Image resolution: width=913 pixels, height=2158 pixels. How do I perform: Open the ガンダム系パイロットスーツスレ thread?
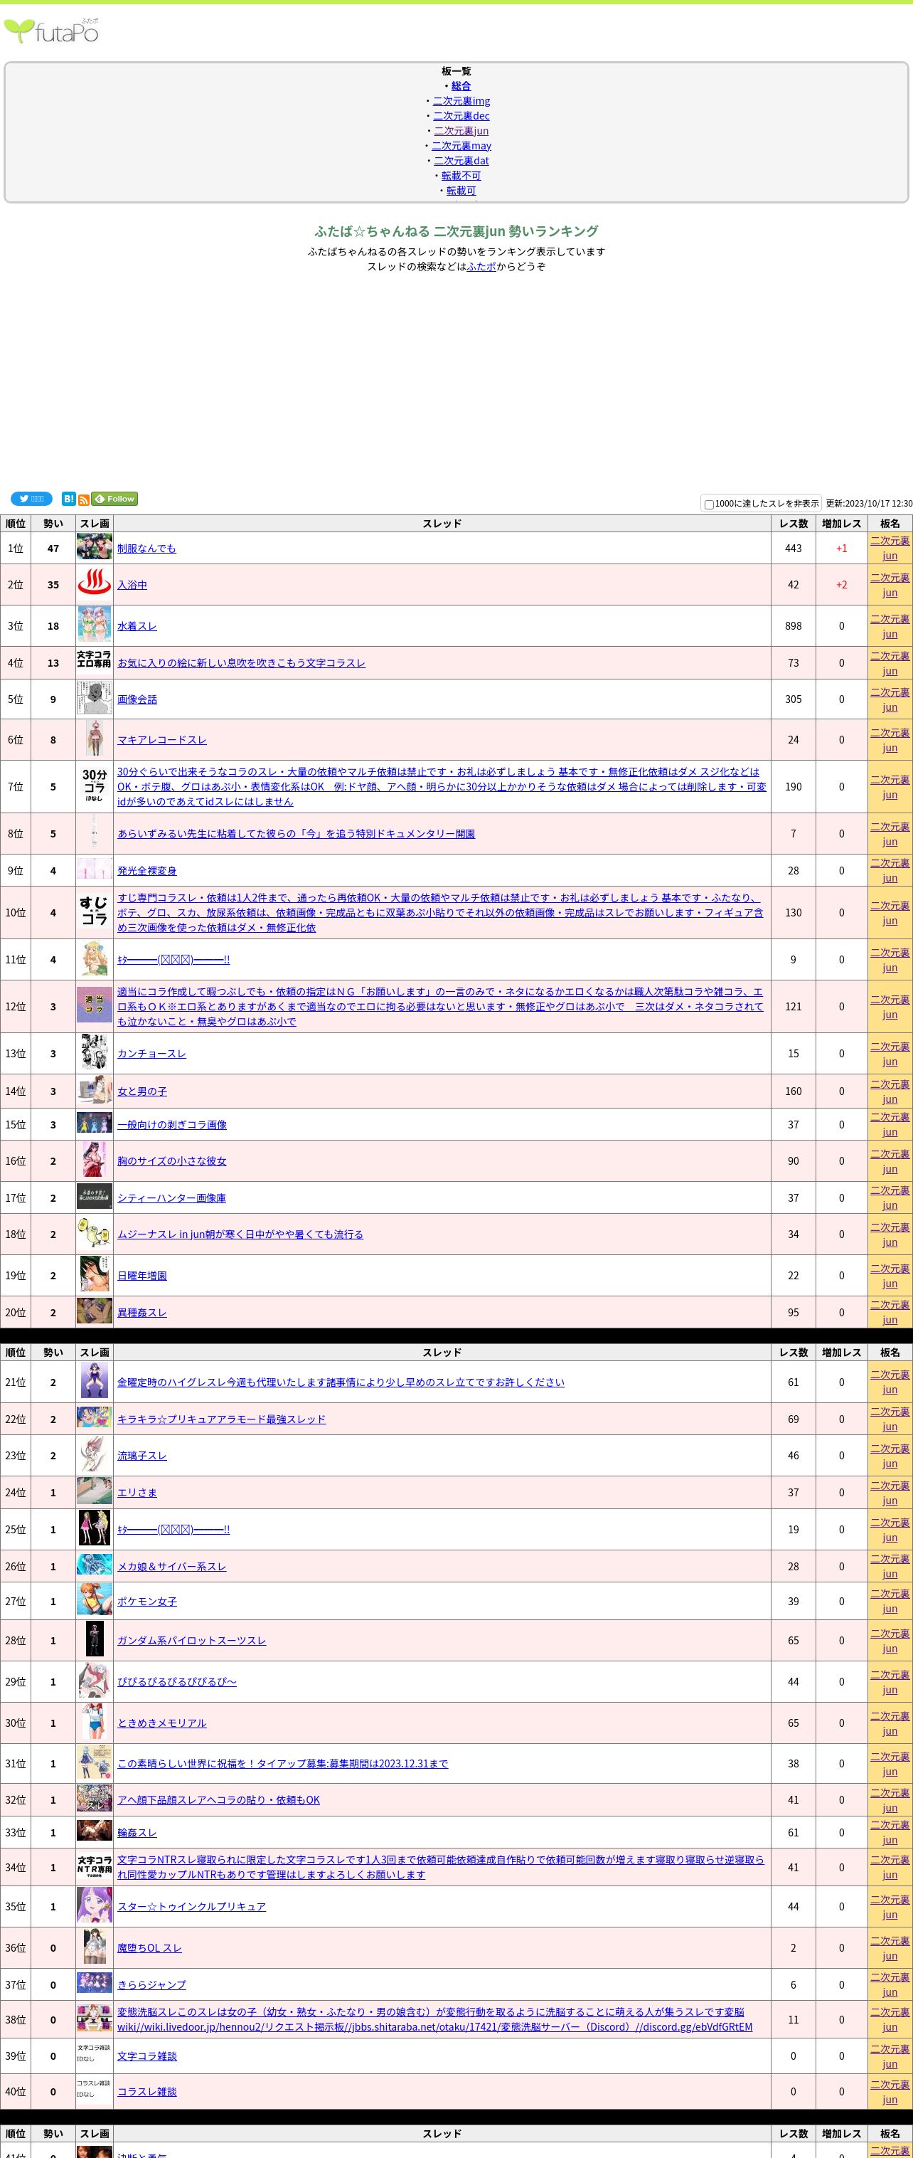tap(191, 1640)
